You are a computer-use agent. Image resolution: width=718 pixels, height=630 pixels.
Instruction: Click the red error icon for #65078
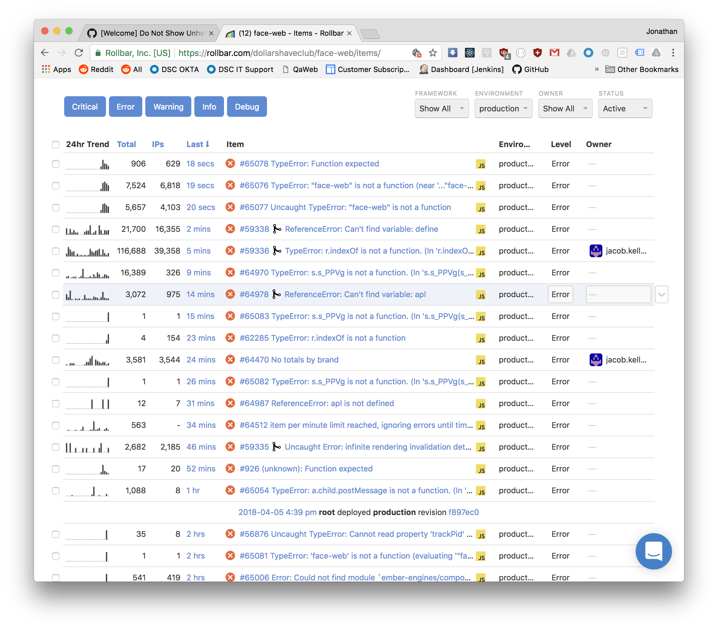point(230,164)
